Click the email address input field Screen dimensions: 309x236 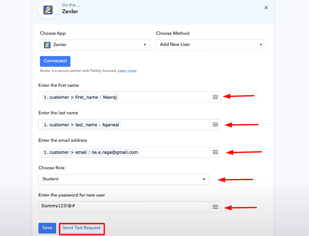pos(124,152)
